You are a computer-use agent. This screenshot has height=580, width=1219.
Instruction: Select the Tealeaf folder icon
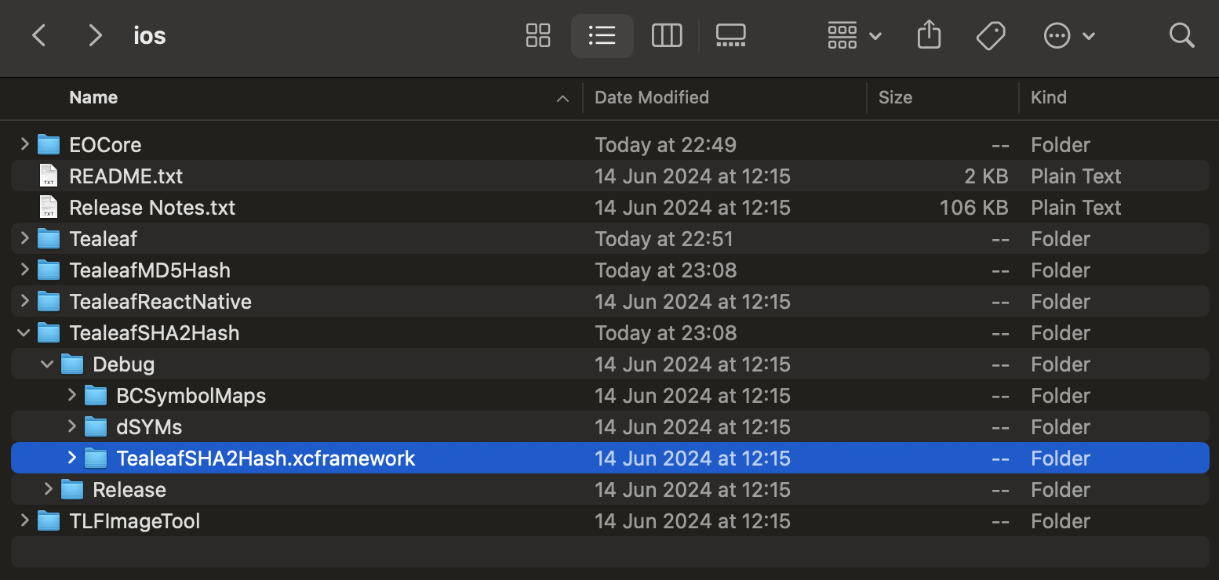(x=49, y=238)
